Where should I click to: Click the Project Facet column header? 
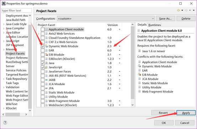46,25
